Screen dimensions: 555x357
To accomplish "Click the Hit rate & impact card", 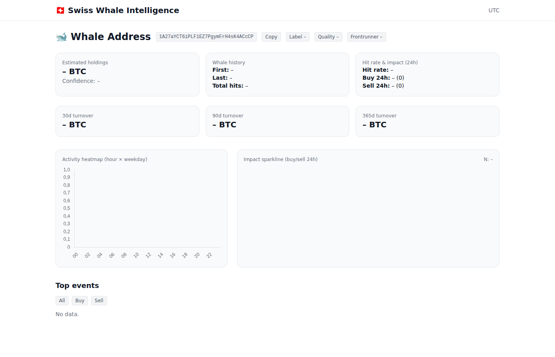I will tap(427, 75).
